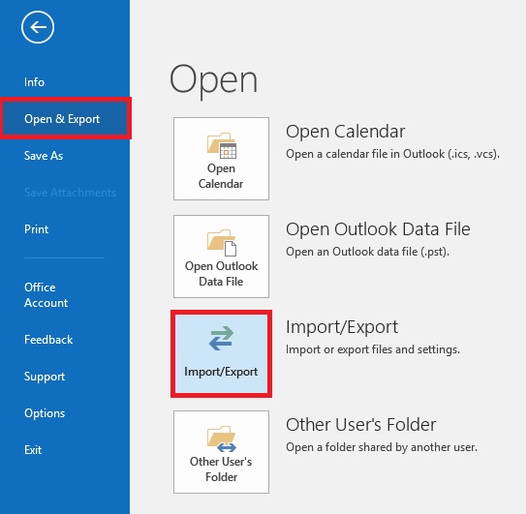Click the Import/Export arrows icon
Screen dimensions: 526x514
[x=221, y=338]
